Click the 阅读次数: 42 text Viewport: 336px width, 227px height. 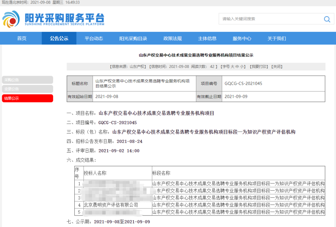pos(203,67)
